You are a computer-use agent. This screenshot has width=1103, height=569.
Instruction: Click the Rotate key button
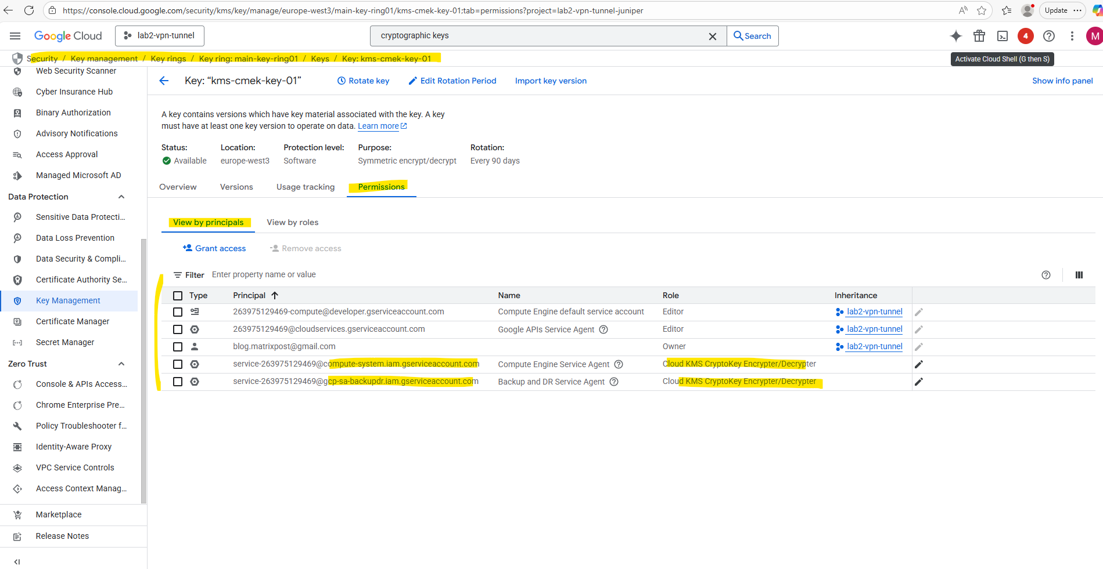(363, 81)
